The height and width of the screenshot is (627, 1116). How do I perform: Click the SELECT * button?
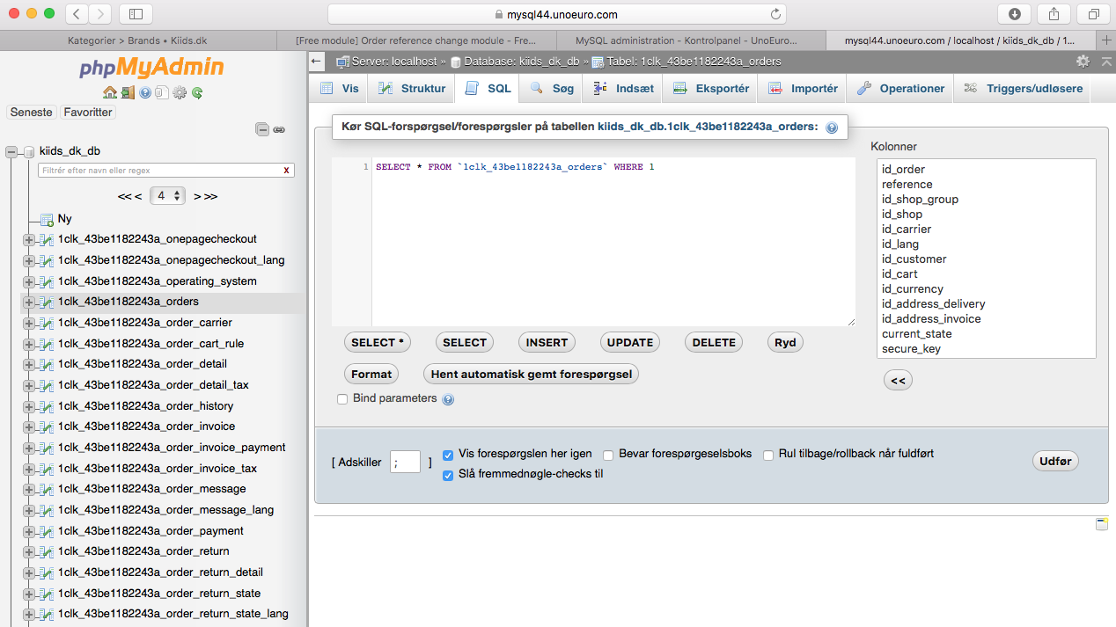click(x=378, y=343)
